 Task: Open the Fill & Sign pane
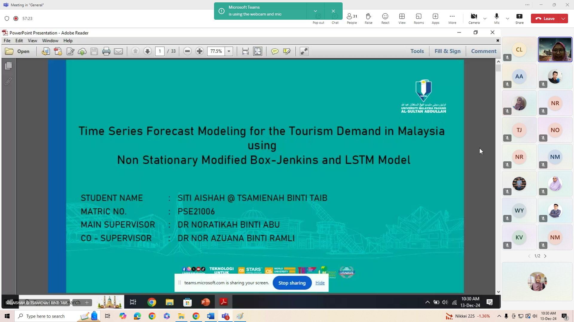click(448, 51)
